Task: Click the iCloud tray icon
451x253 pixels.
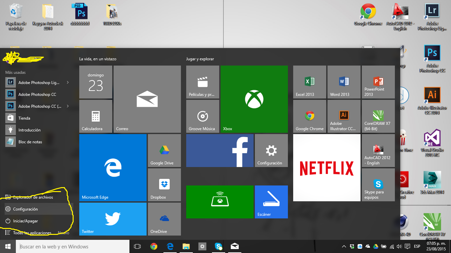Action: tap(360, 246)
